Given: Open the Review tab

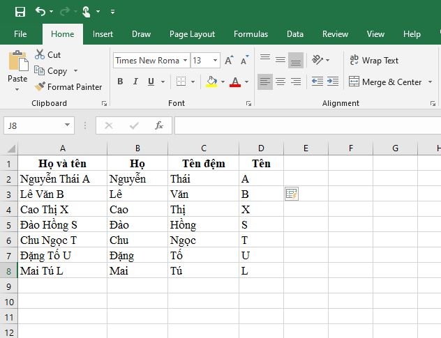Looking at the screenshot, I should click(x=335, y=34).
